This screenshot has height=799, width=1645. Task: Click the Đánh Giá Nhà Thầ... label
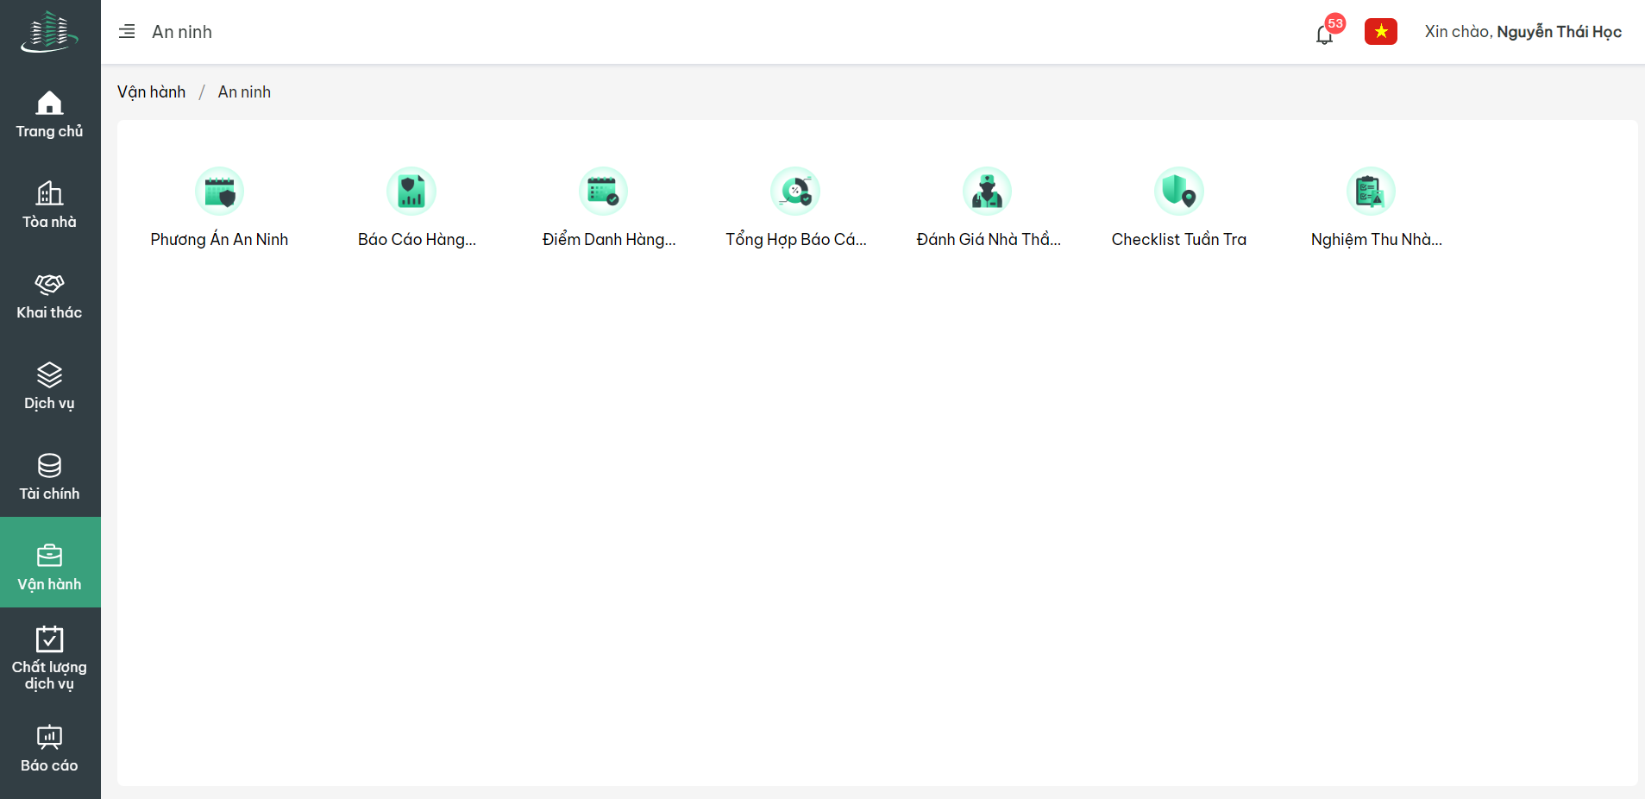point(989,240)
